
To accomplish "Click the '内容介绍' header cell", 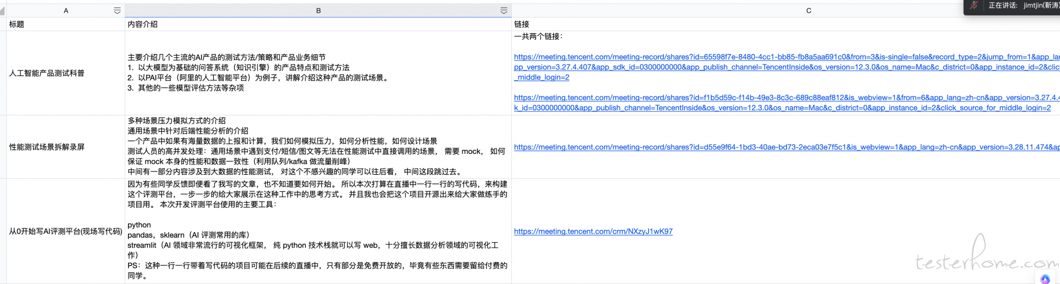I will click(x=318, y=24).
